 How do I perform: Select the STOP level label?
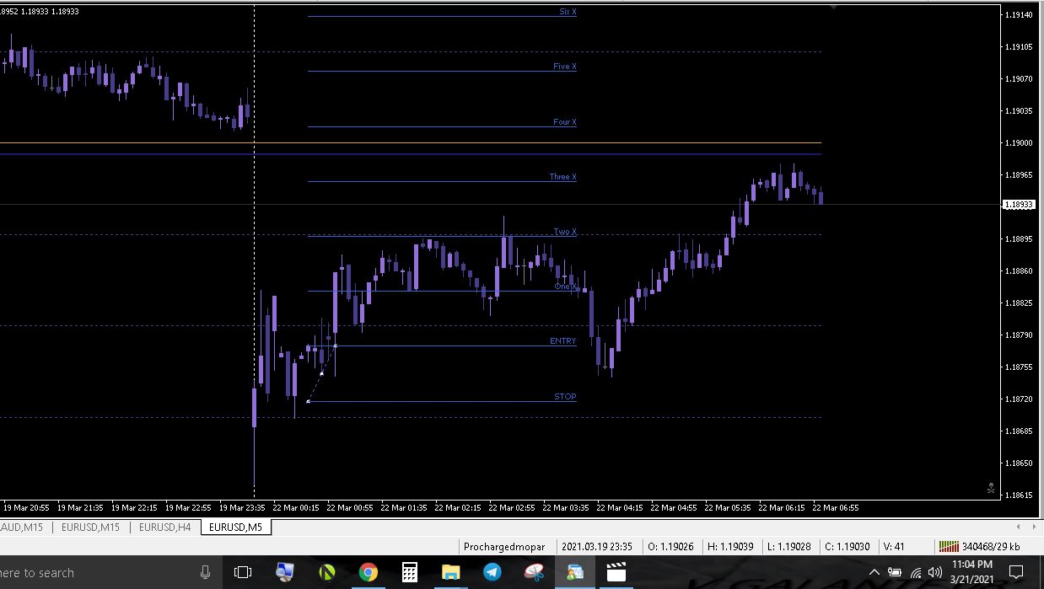pos(565,396)
